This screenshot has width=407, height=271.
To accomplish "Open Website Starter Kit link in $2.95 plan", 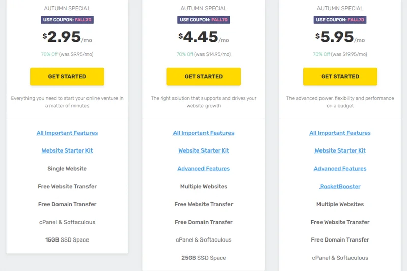I will click(x=67, y=151).
